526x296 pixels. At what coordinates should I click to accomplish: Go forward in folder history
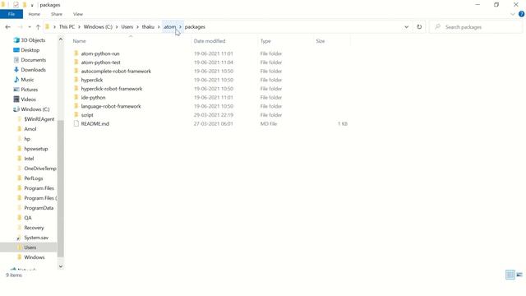point(20,27)
